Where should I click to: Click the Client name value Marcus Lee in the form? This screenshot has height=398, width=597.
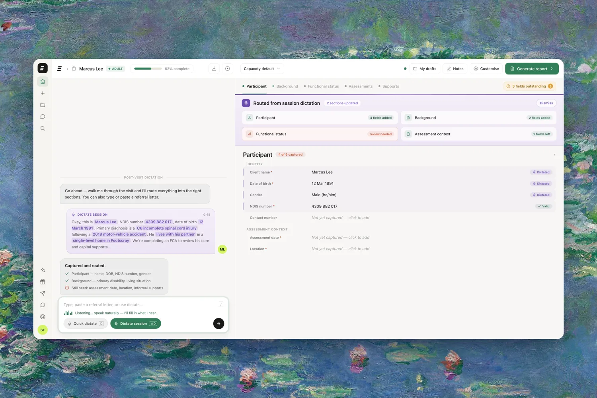click(322, 172)
